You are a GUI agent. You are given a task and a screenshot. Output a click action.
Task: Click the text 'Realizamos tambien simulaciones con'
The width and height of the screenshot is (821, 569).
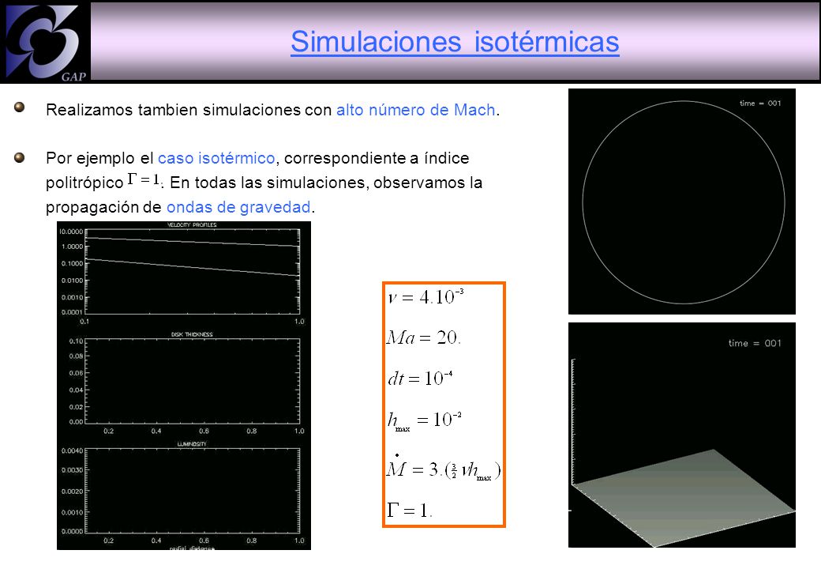tap(189, 110)
